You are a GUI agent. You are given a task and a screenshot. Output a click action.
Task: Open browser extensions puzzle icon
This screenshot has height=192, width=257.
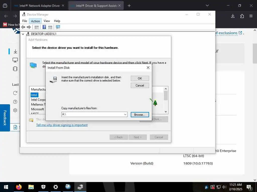(242, 16)
